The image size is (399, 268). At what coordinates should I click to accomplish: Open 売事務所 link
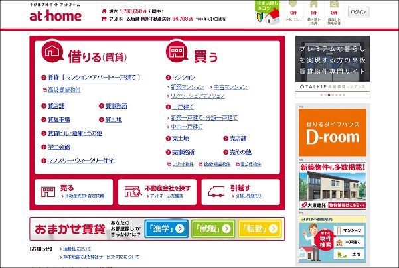(x=183, y=153)
